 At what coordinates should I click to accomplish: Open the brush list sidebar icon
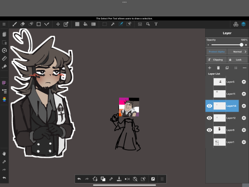[x=4, y=91]
